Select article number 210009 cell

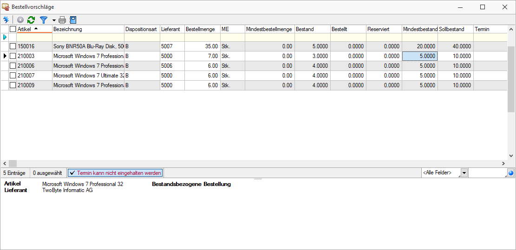point(34,85)
